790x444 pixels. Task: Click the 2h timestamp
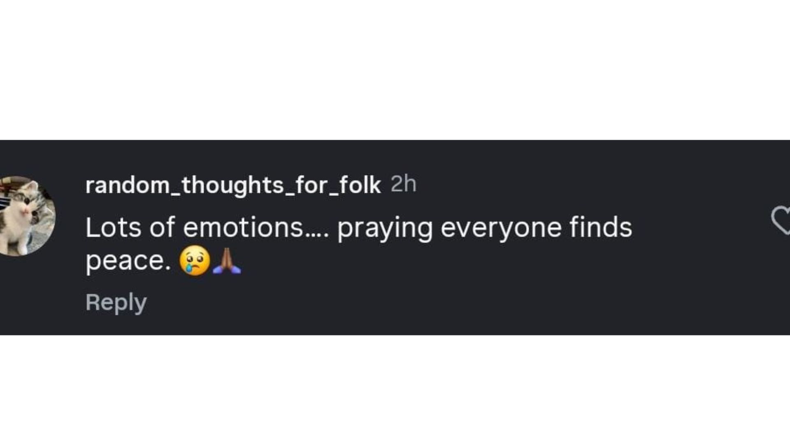click(x=404, y=184)
